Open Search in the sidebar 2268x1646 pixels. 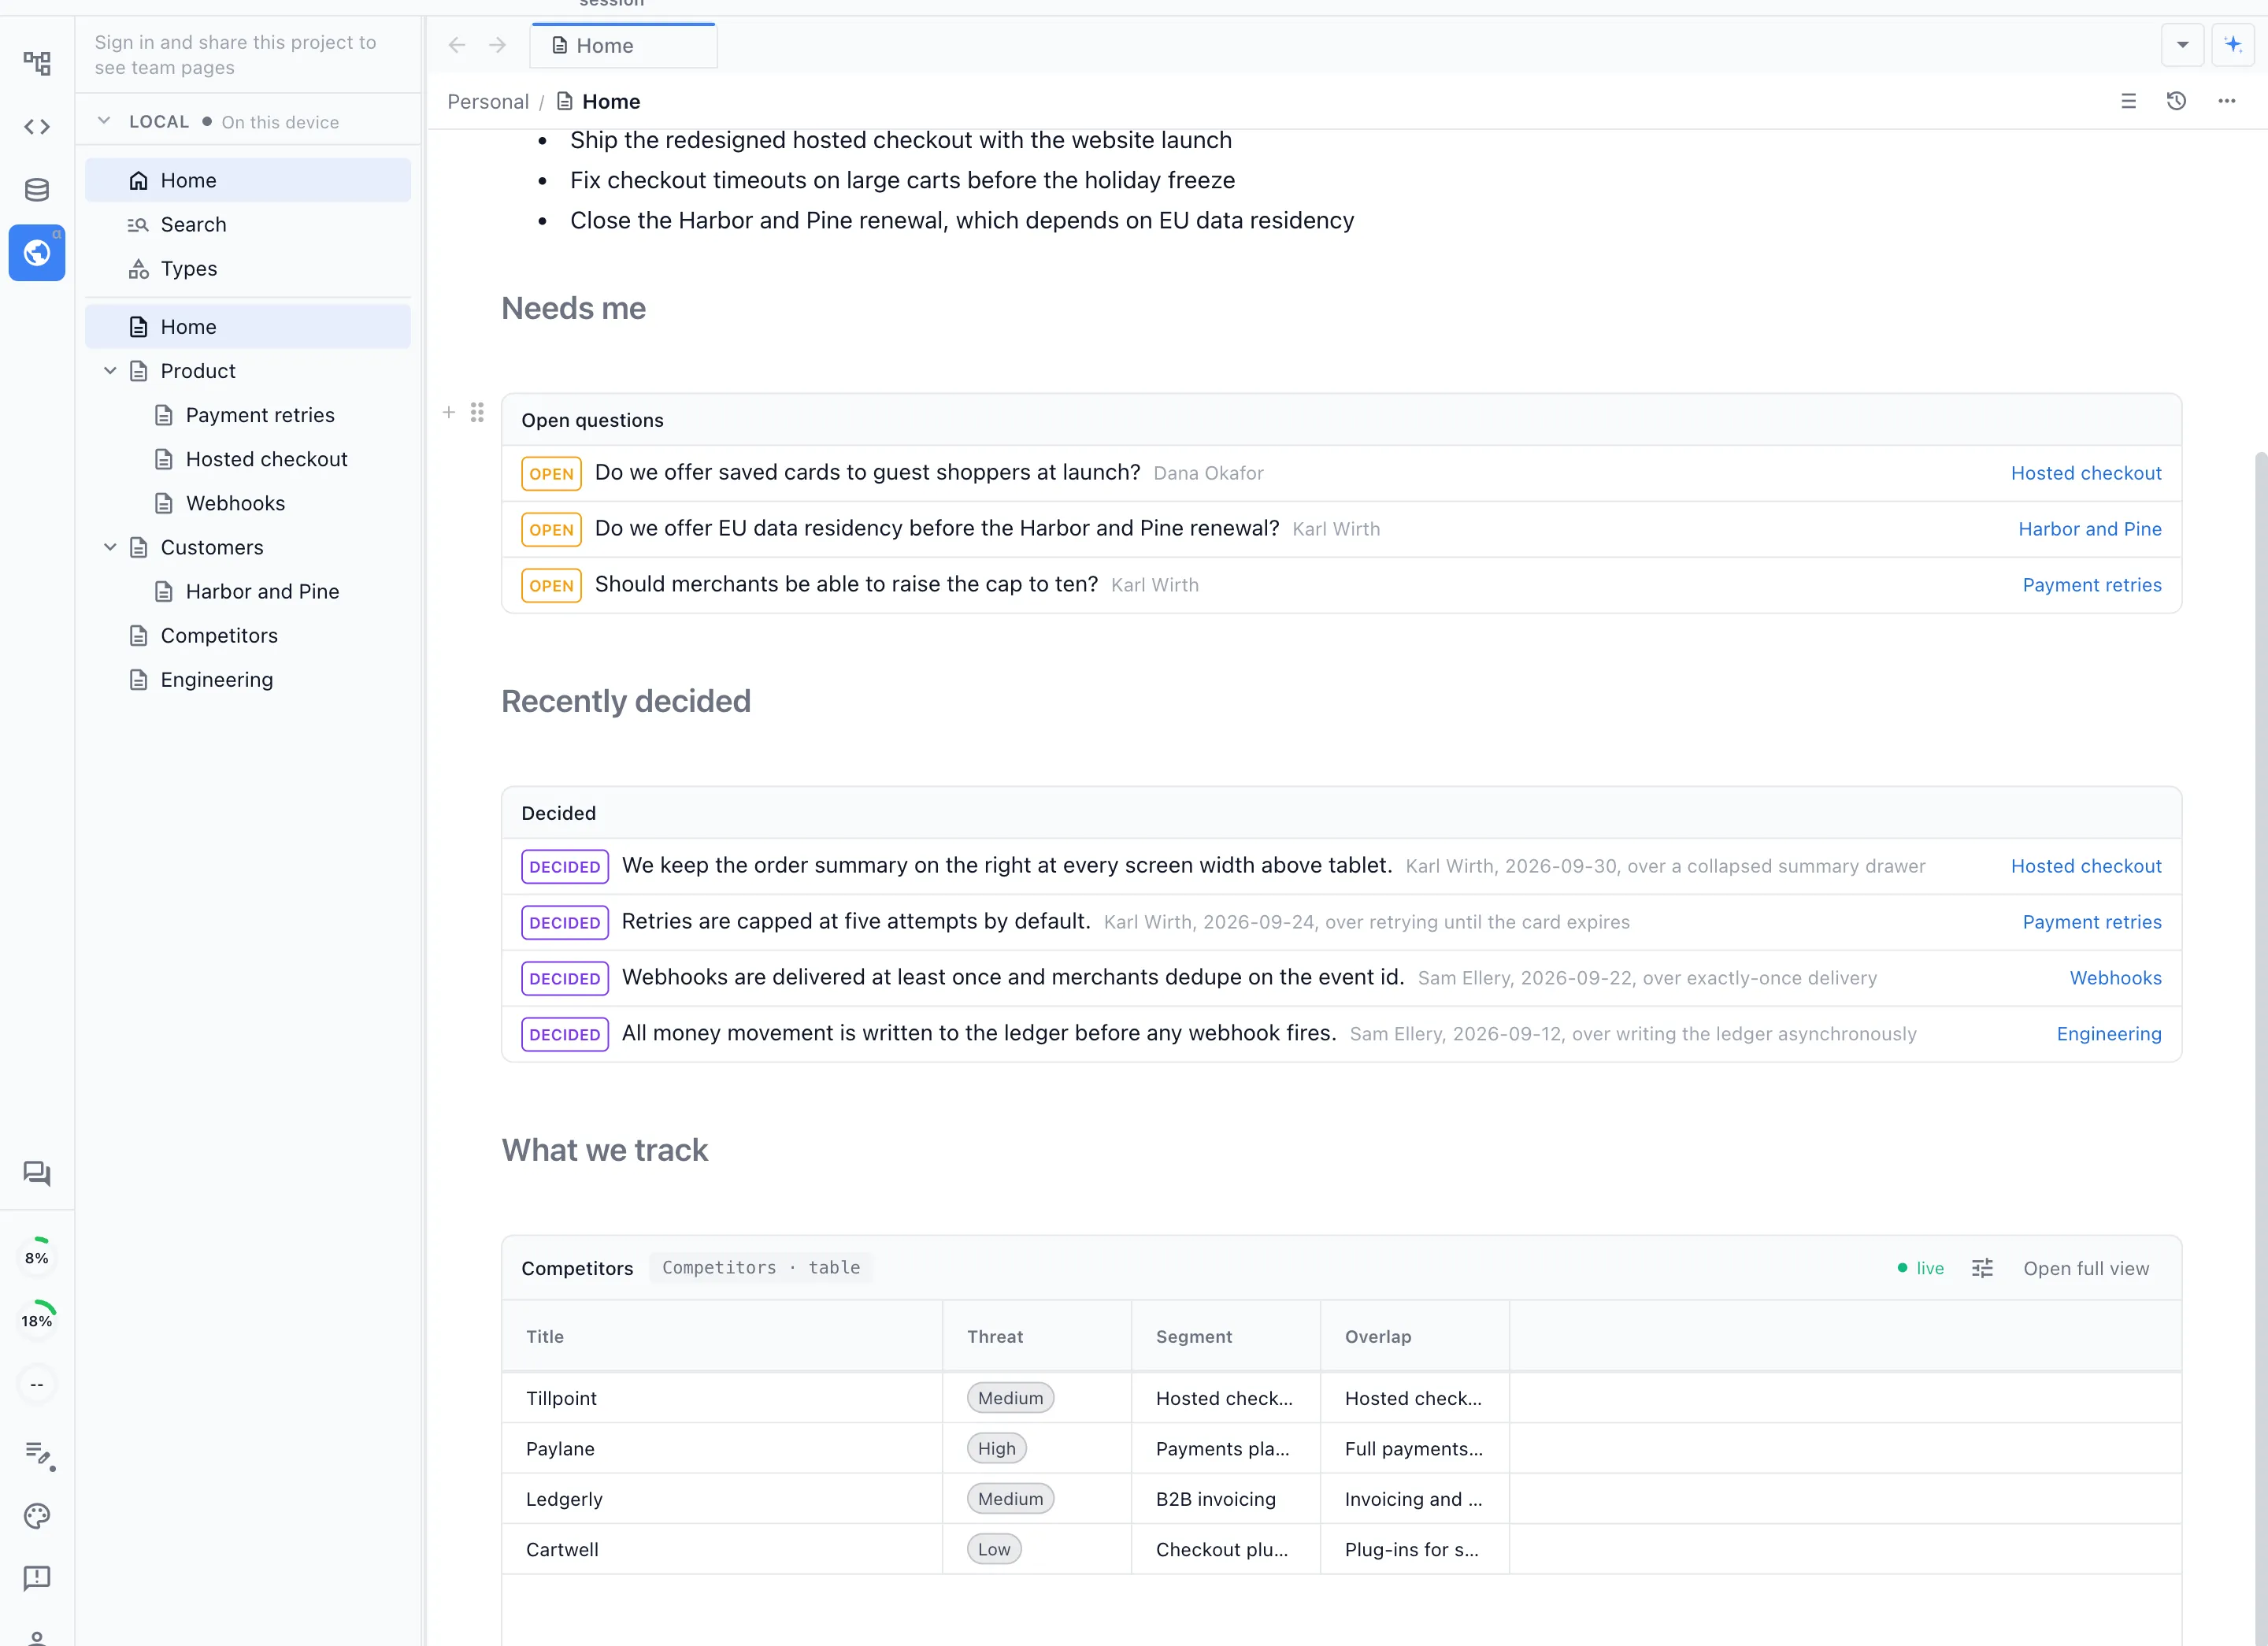[248, 225]
